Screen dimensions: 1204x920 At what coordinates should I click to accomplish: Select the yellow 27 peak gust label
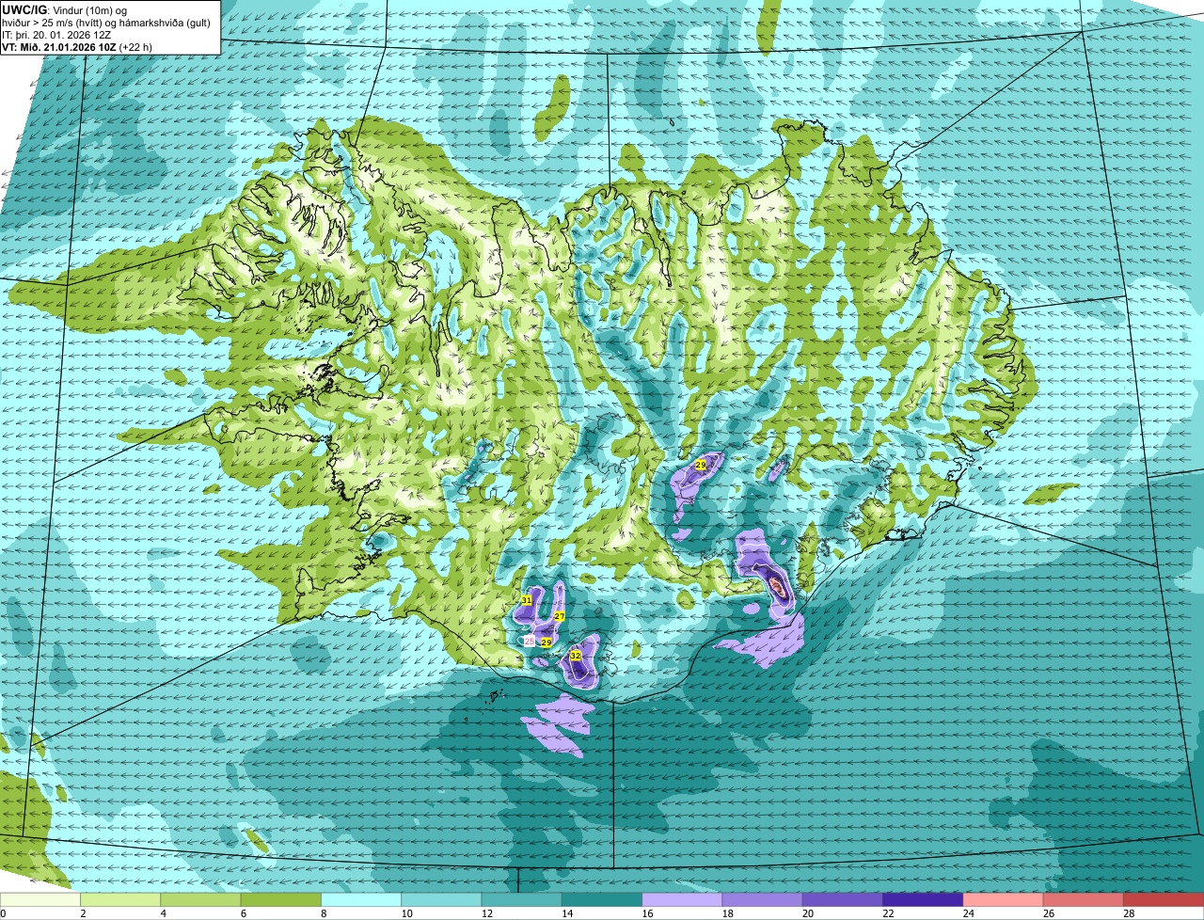click(x=559, y=616)
